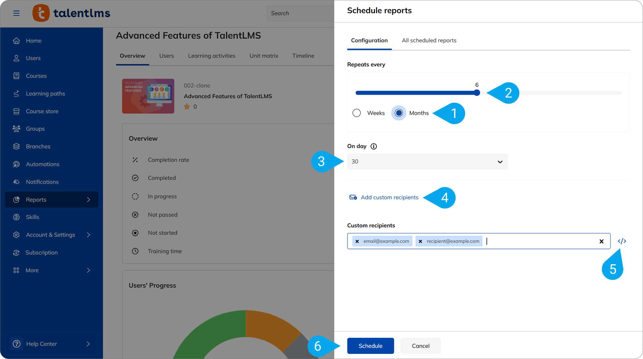Remove email@example.com recipient chip
The width and height of the screenshot is (643, 359).
(x=357, y=241)
